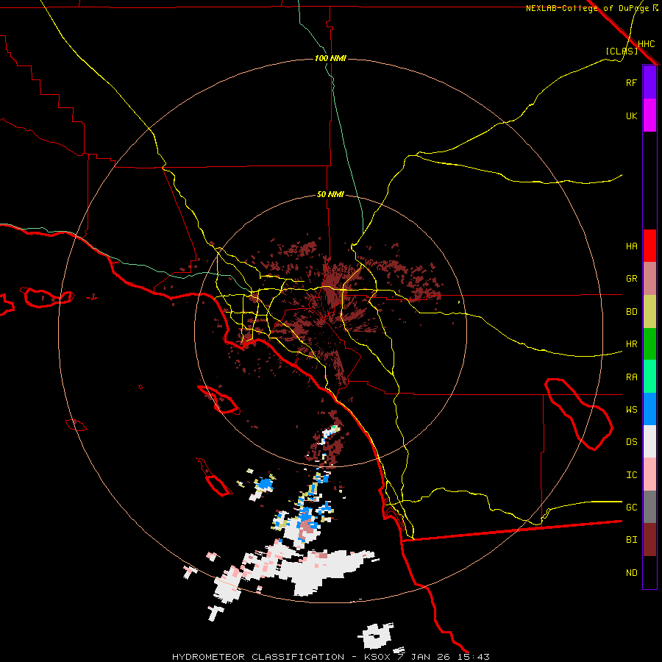Click the BI legend label
Screen dimensions: 662x662
(x=631, y=540)
